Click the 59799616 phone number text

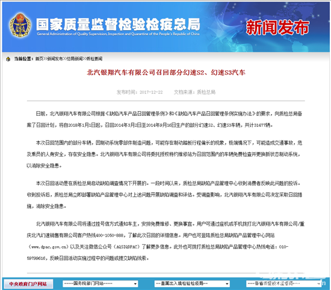pyautogui.click(x=36, y=258)
